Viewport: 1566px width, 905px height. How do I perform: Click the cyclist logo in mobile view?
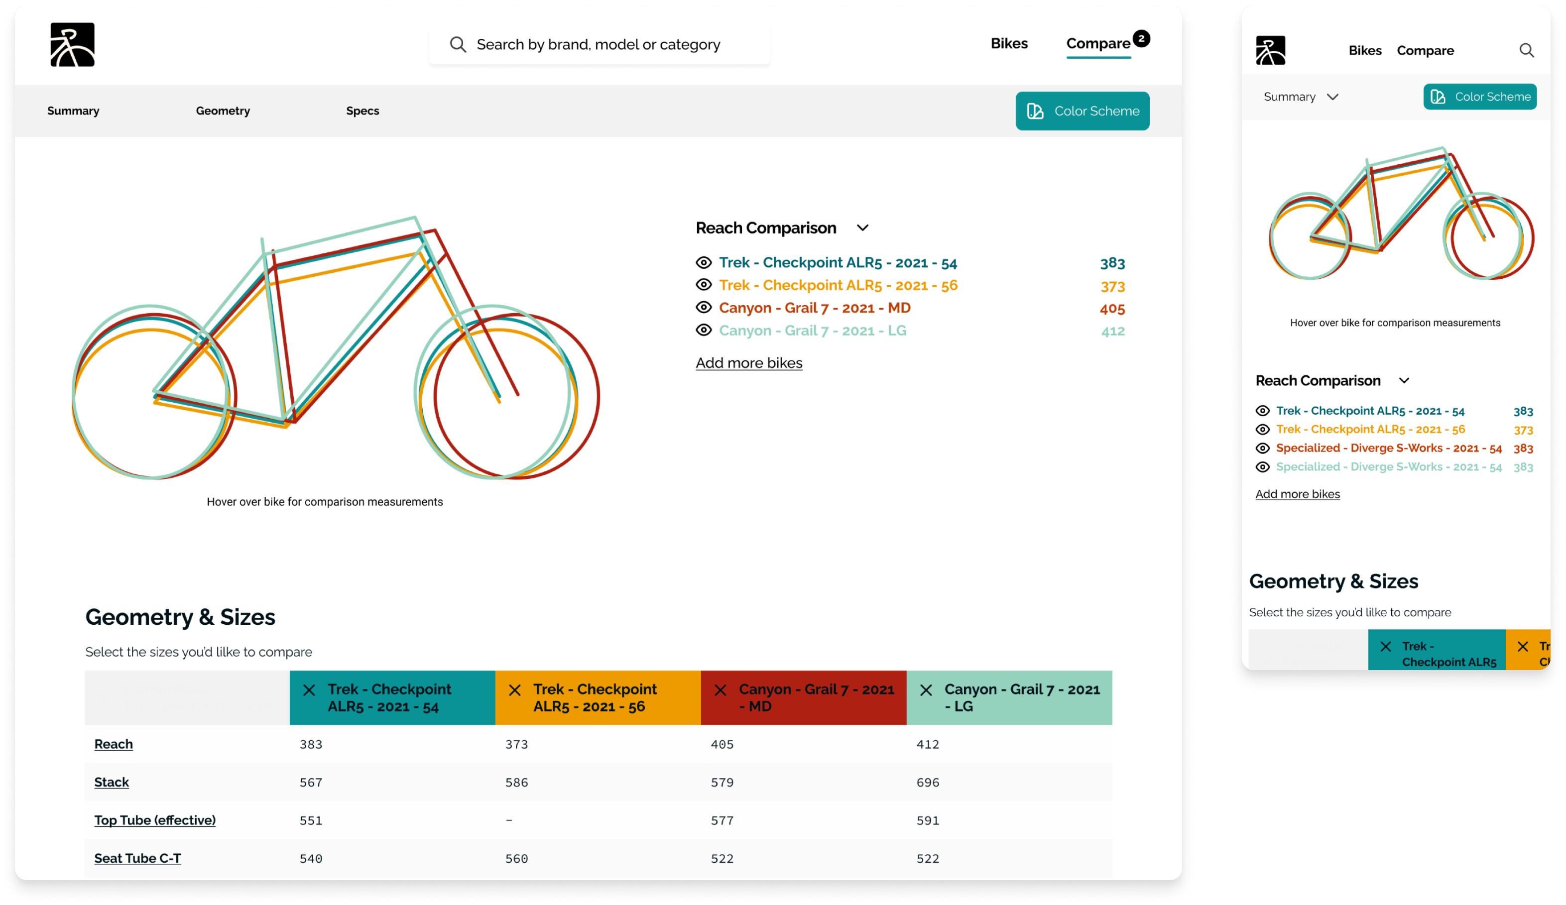[x=1270, y=50]
